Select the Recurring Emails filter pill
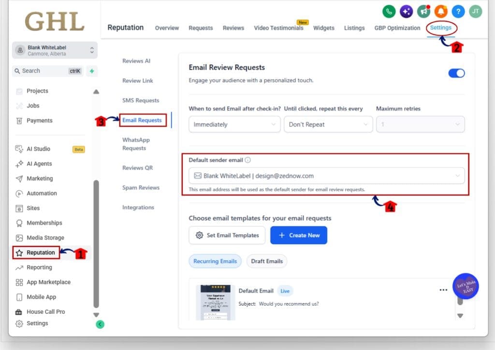The image size is (495, 350). (215, 261)
